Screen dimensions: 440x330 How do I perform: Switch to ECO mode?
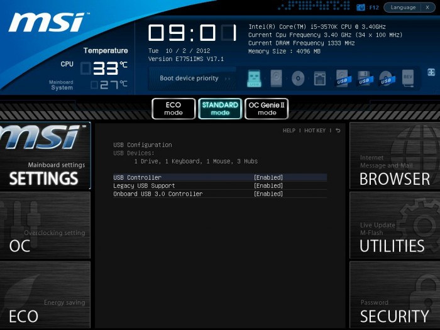[x=173, y=109]
